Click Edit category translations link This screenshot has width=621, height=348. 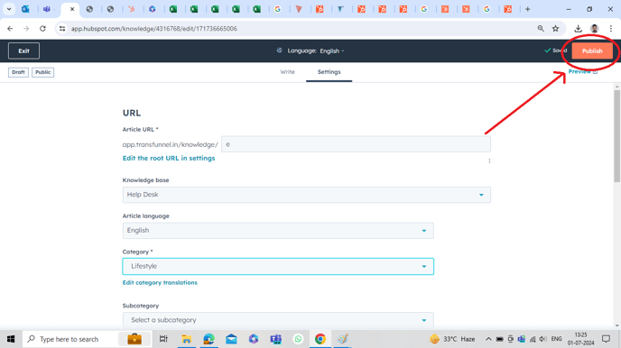point(160,283)
